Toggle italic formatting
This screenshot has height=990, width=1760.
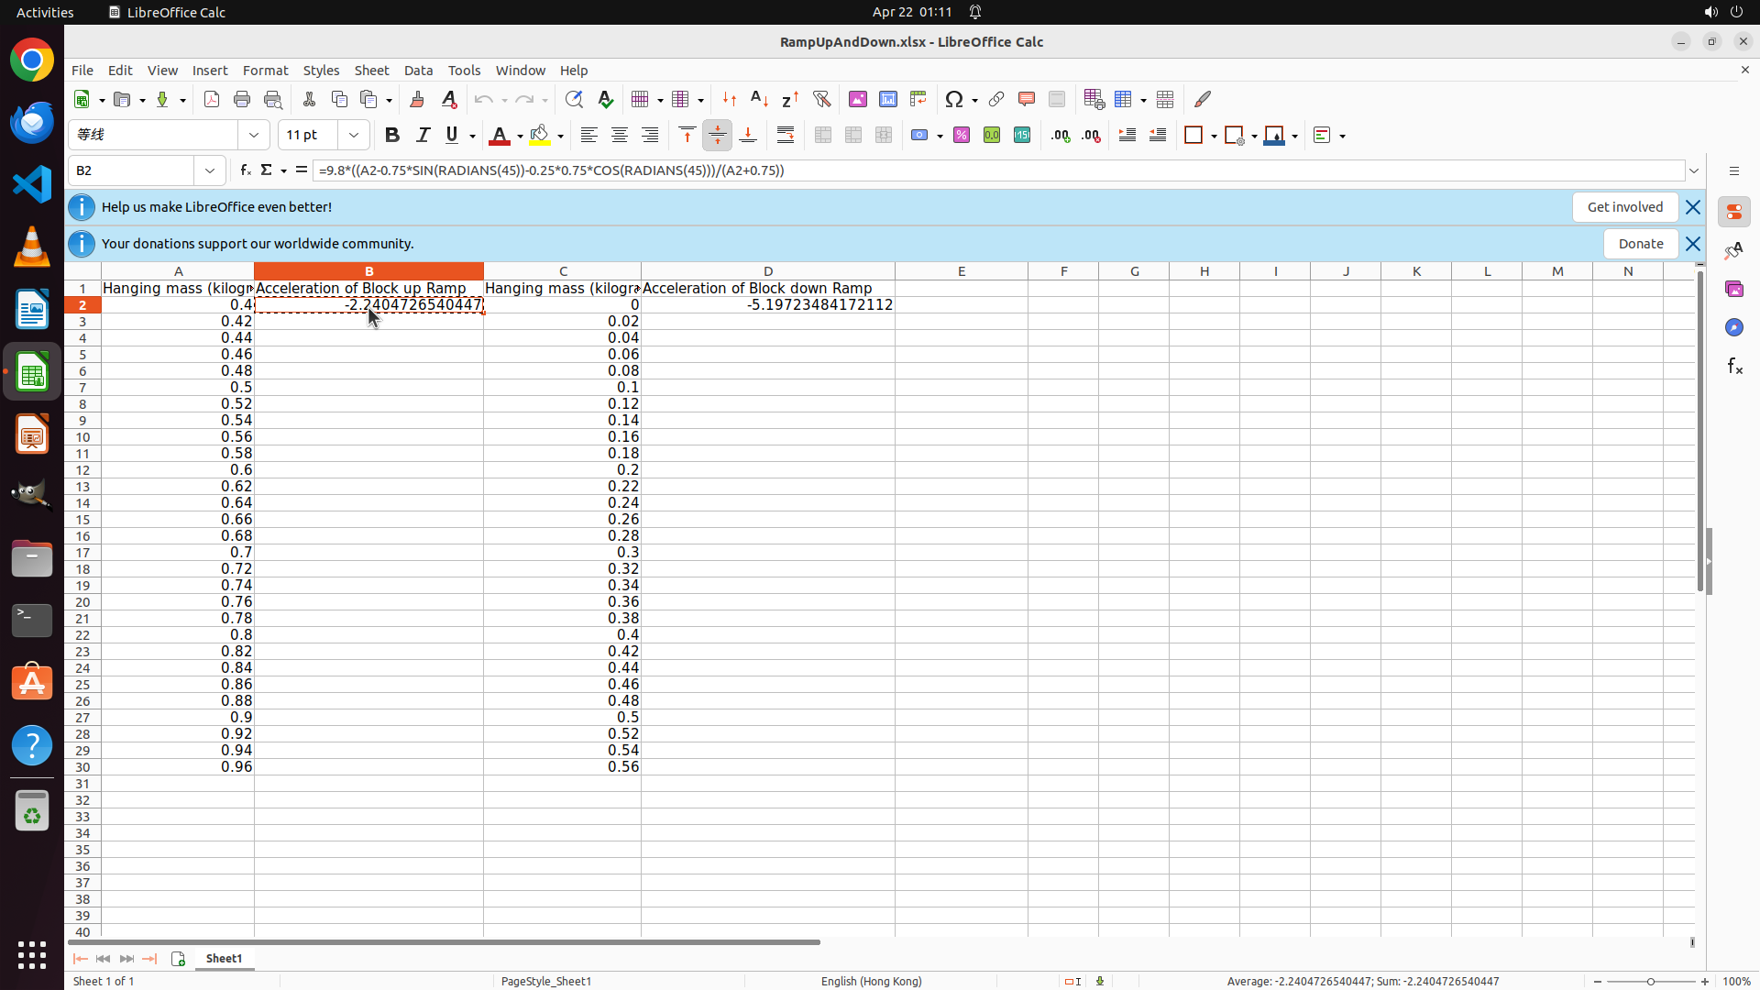click(423, 136)
